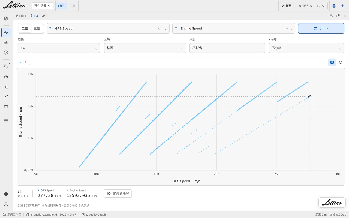Open the book icon in the sidebar
This screenshot has height=218, width=349.
tap(6, 107)
